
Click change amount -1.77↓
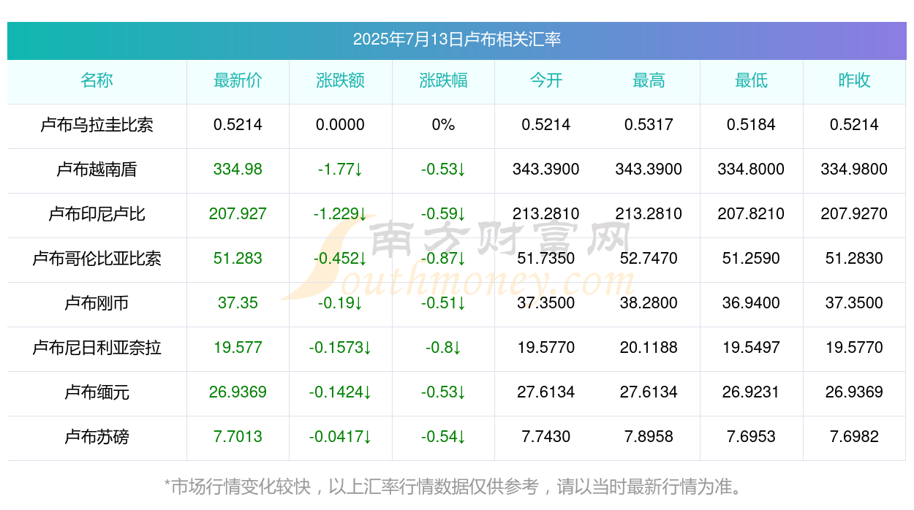click(341, 170)
